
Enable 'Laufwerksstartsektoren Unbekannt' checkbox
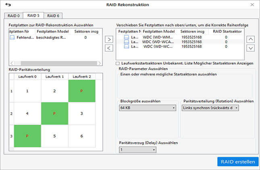point(118,63)
